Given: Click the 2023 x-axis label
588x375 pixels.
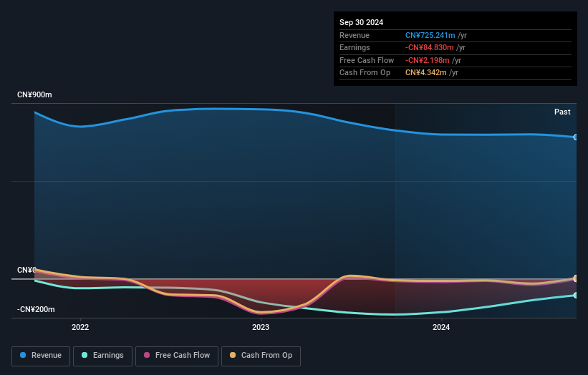Looking at the screenshot, I should pyautogui.click(x=261, y=328).
